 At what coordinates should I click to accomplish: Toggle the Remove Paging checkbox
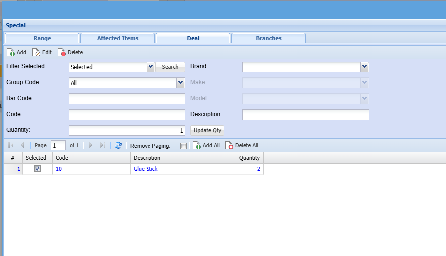tap(183, 146)
